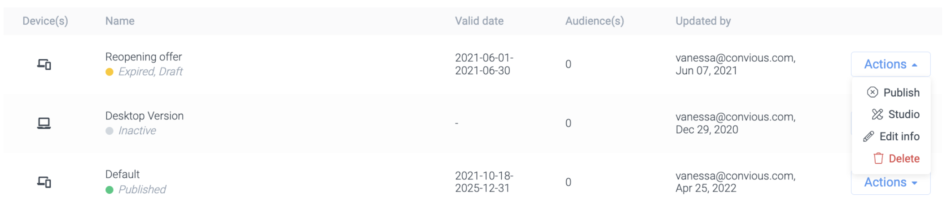Click the Default entry name

(x=123, y=174)
